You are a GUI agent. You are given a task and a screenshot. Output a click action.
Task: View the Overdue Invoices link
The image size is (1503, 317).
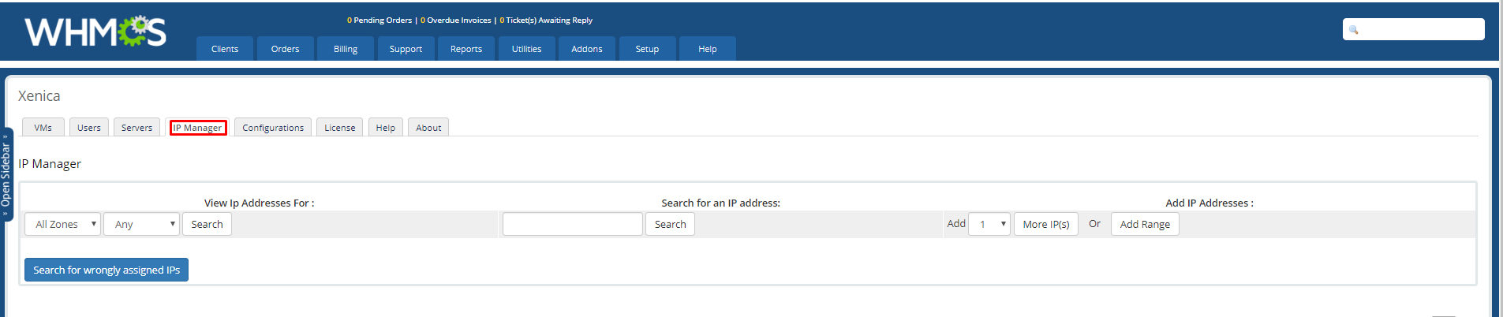click(x=456, y=21)
